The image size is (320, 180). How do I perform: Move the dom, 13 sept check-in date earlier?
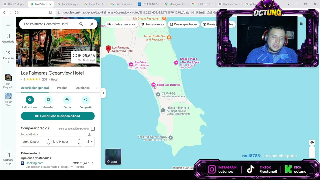pyautogui.click(x=48, y=140)
